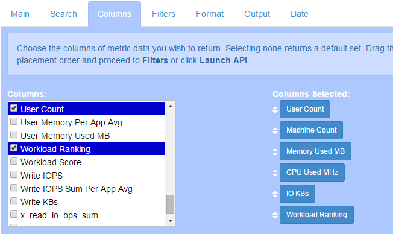
Task: Click sort handle beside selected Workload Ranking
Action: [275, 215]
